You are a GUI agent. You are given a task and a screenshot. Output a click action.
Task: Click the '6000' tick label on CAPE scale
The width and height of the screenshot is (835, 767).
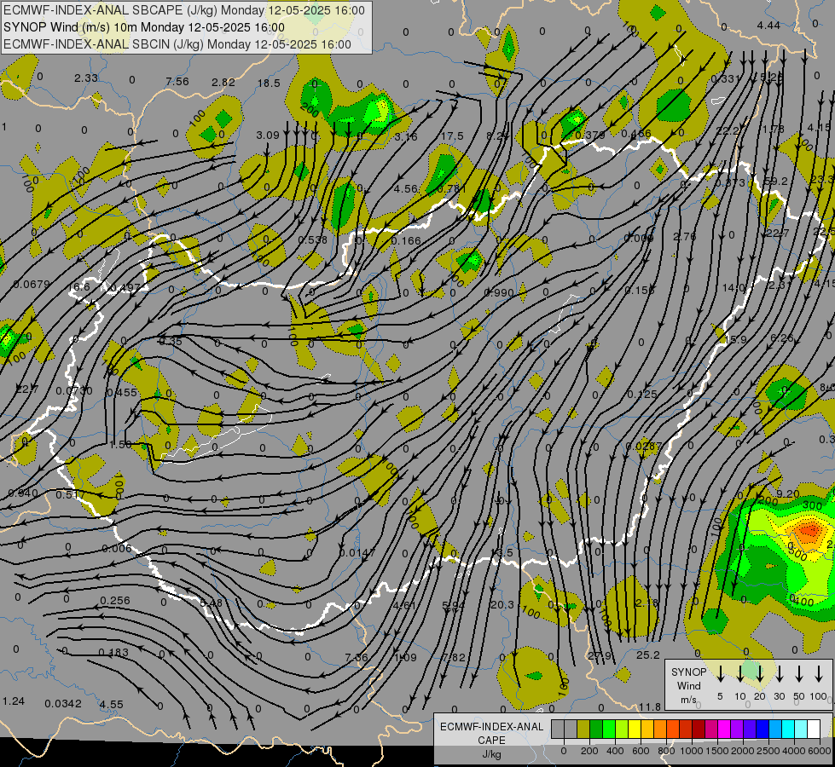(820, 751)
